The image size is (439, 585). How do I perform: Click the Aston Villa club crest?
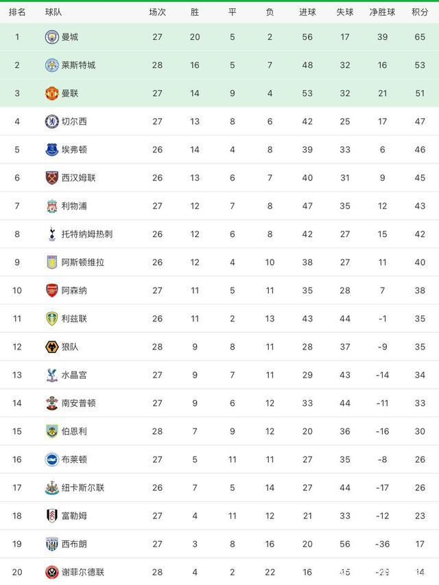[x=51, y=262]
